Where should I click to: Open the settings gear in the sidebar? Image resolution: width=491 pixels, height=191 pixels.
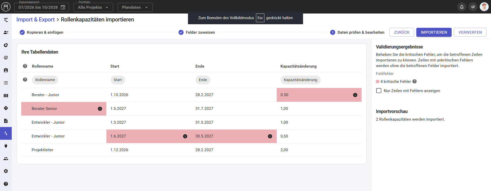(x=6, y=171)
